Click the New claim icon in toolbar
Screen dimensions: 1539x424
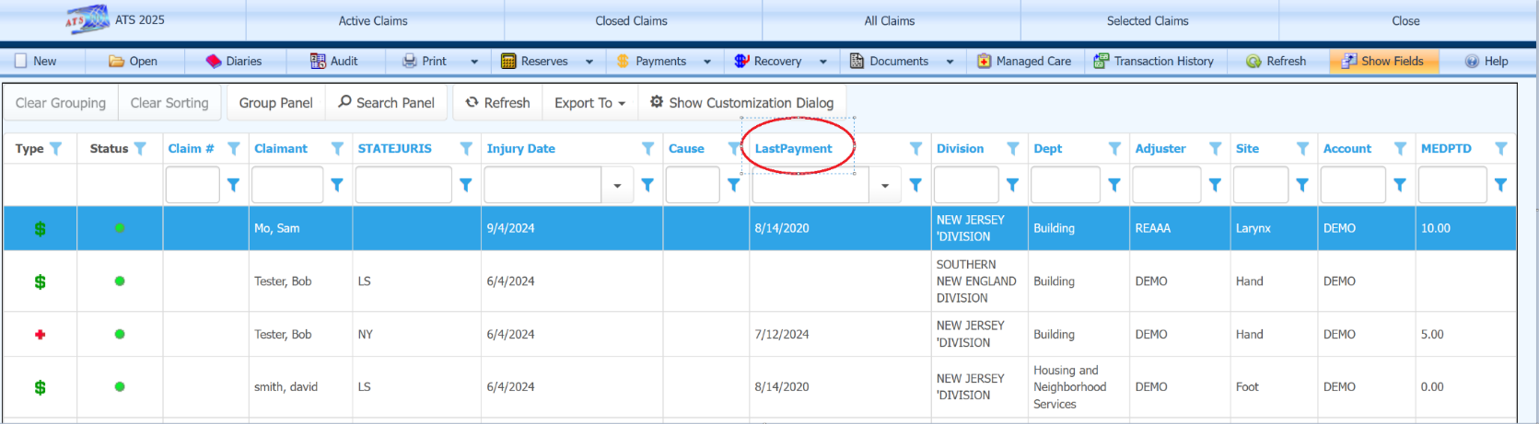coord(21,62)
